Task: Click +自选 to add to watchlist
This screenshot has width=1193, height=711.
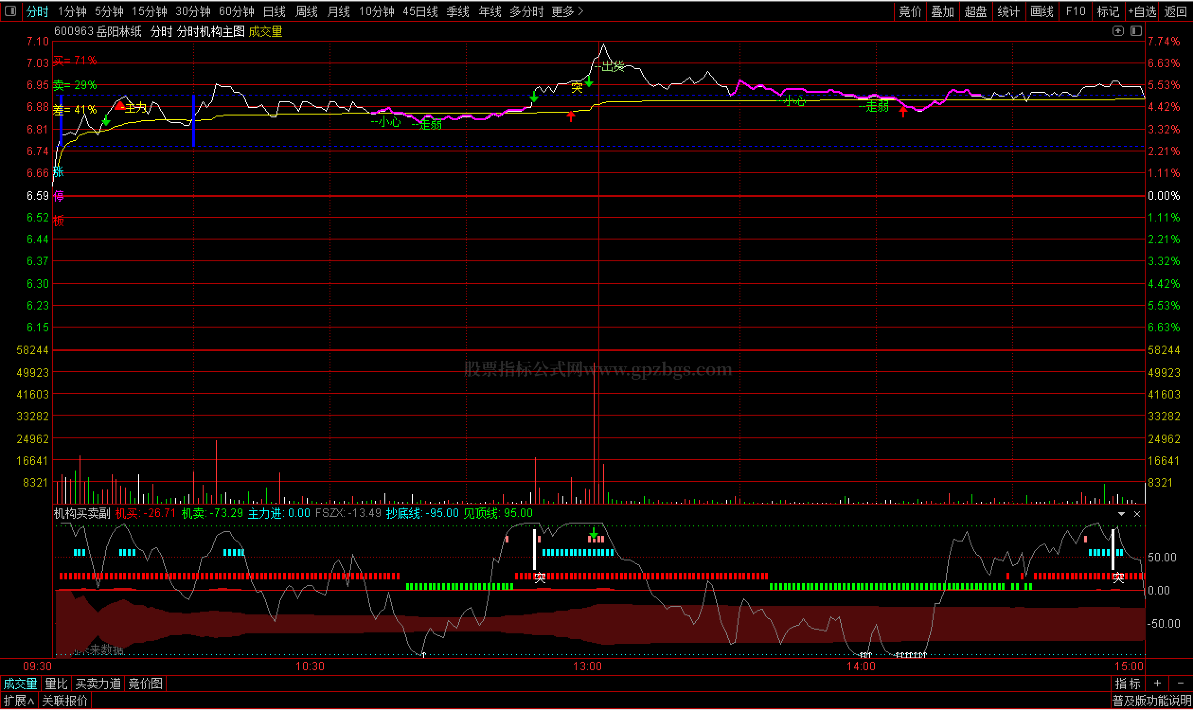Action: coord(1142,11)
